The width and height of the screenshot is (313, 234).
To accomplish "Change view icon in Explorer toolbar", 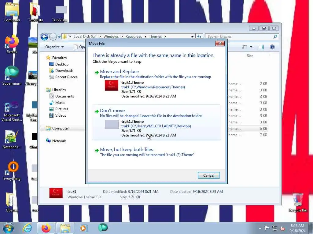I will (x=245, y=47).
